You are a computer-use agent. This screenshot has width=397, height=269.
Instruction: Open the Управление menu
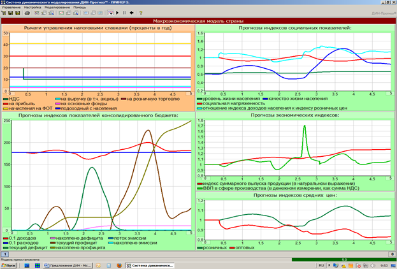click(x=11, y=7)
